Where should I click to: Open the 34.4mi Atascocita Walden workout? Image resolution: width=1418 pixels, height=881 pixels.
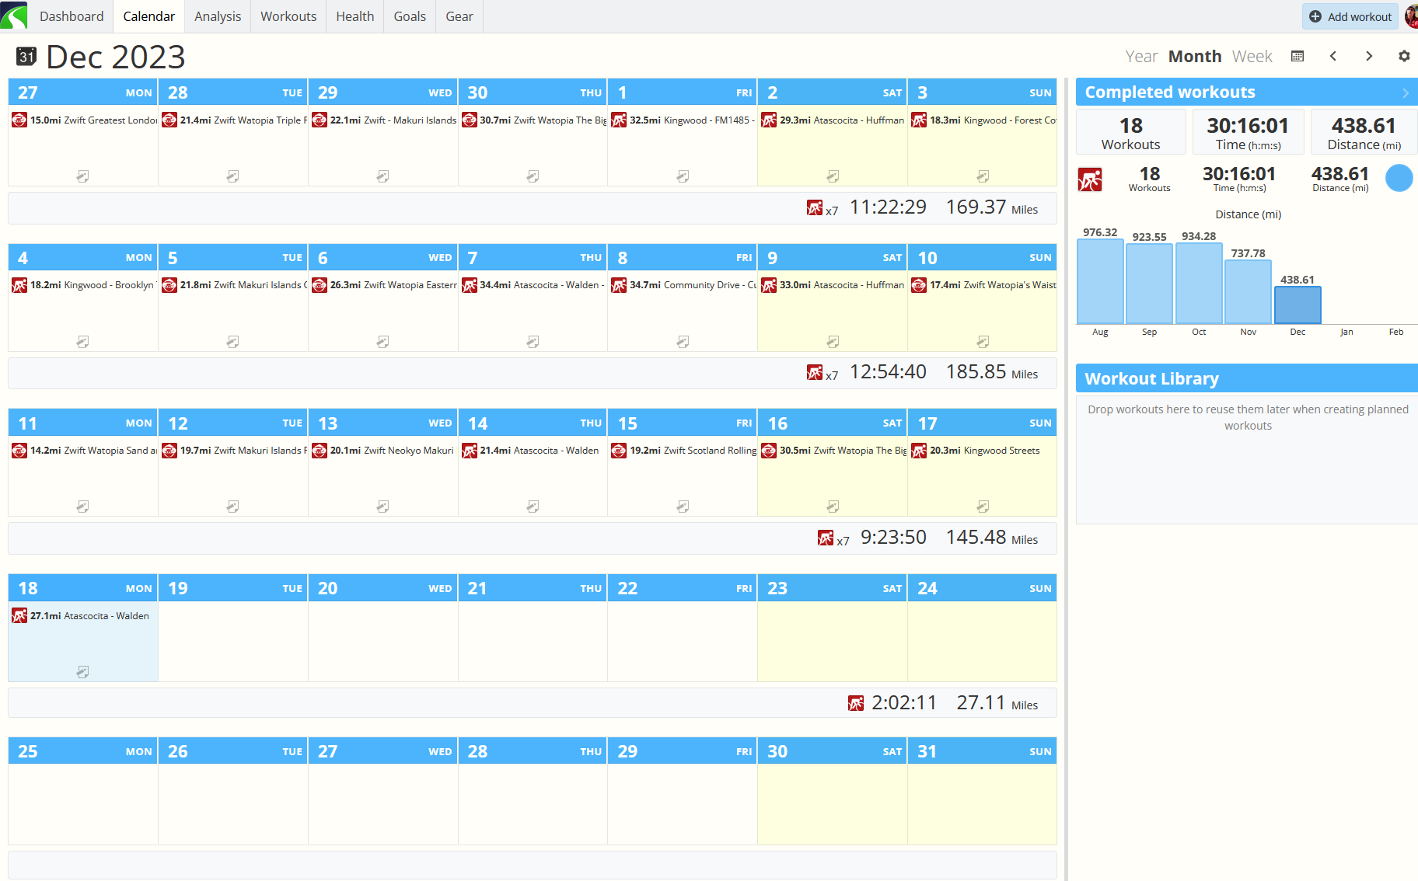point(533,286)
